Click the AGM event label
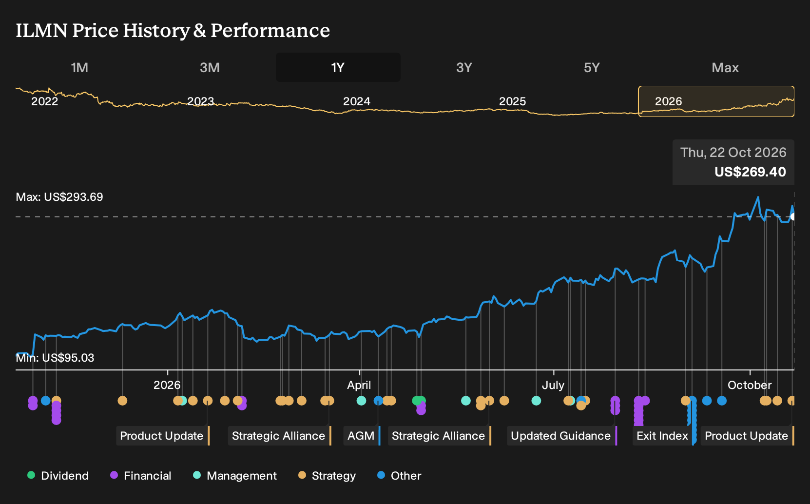This screenshot has height=504, width=810. 362,436
